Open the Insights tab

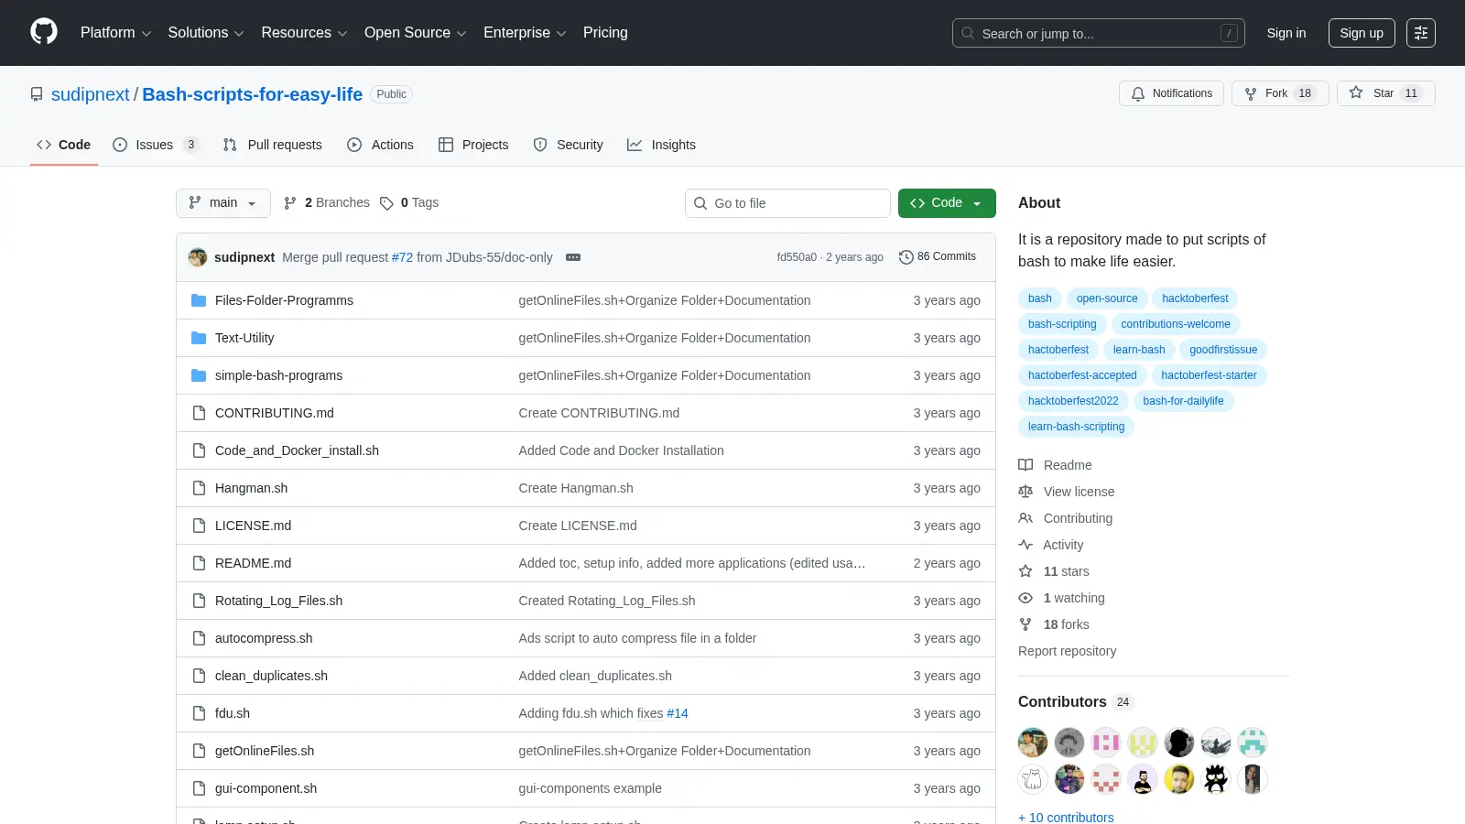click(x=662, y=145)
